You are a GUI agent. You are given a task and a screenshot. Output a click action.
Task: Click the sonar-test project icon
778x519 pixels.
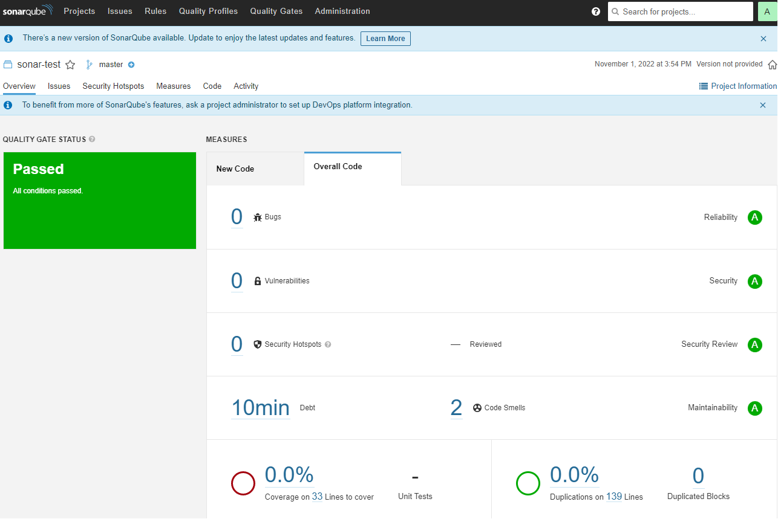[8, 65]
